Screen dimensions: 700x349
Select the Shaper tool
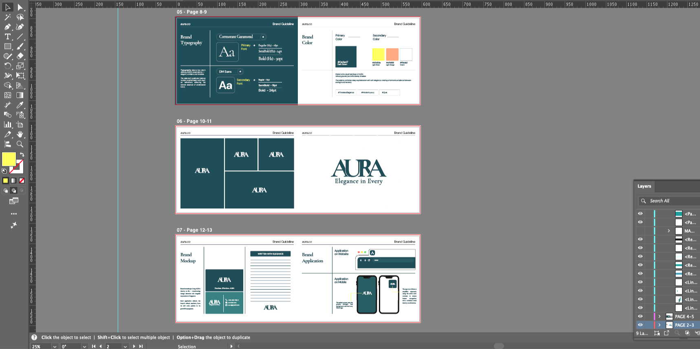click(8, 56)
